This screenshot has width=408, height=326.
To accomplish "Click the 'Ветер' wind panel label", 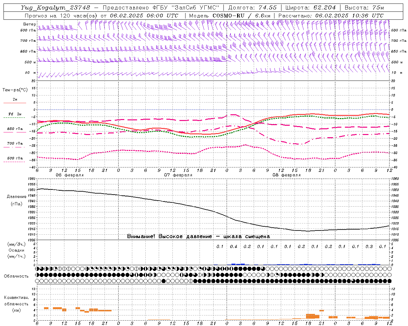I will (x=30, y=24).
